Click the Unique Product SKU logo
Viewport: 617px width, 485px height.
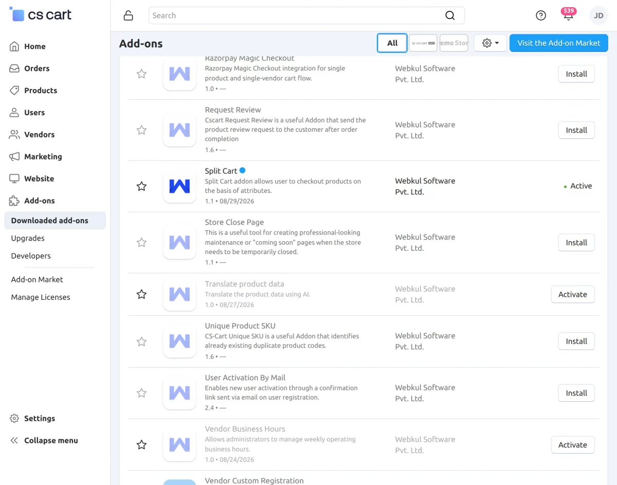pos(179,342)
